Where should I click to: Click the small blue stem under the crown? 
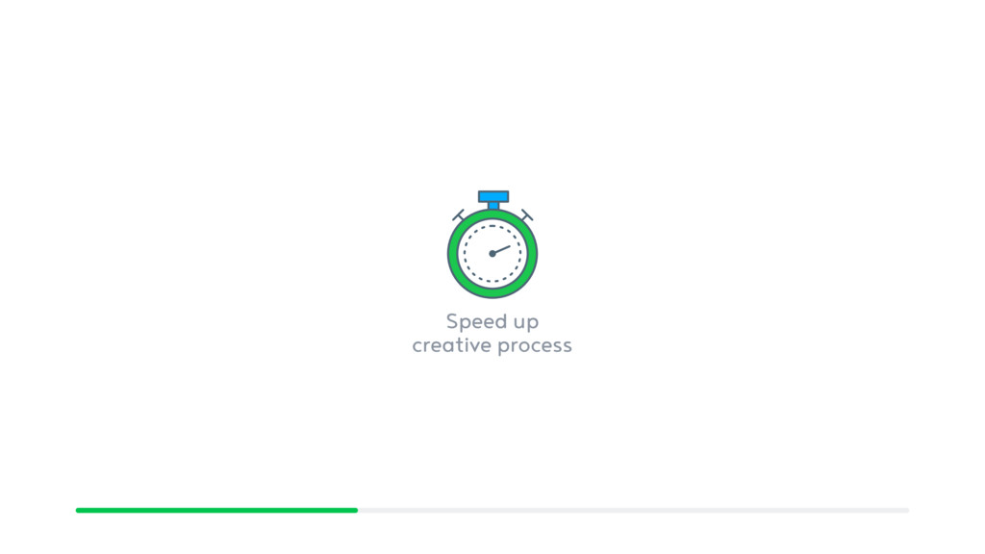point(493,206)
